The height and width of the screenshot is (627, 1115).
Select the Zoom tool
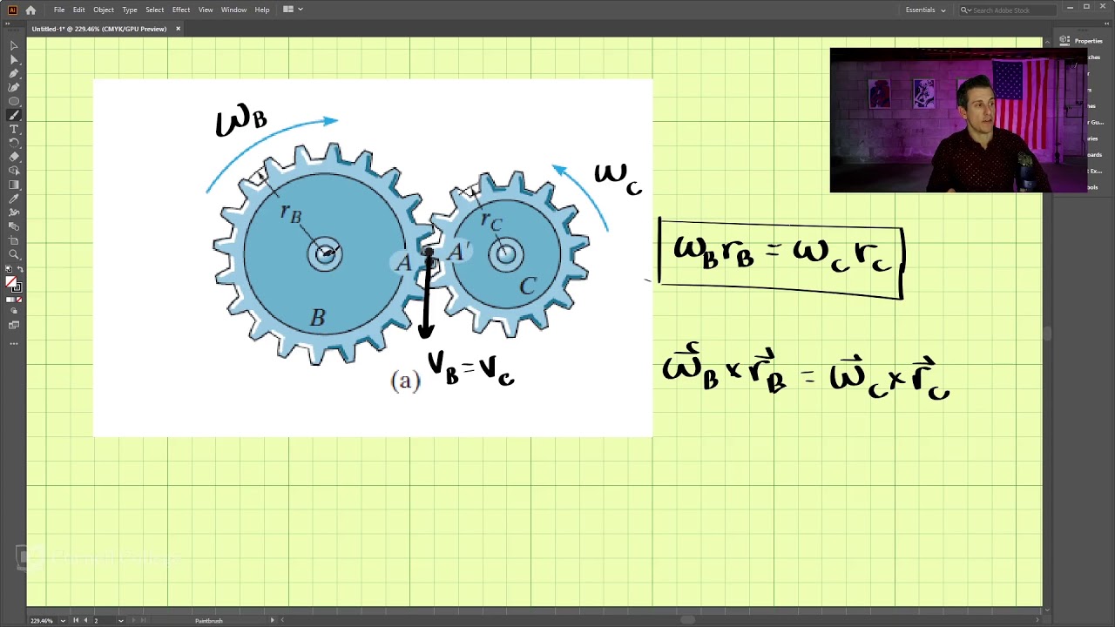pyautogui.click(x=14, y=254)
